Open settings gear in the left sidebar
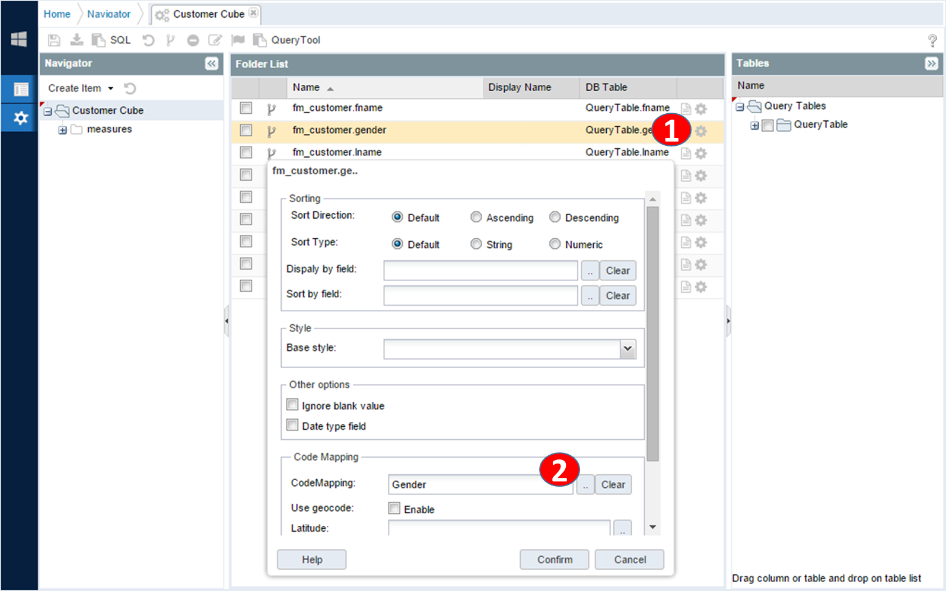 [20, 118]
